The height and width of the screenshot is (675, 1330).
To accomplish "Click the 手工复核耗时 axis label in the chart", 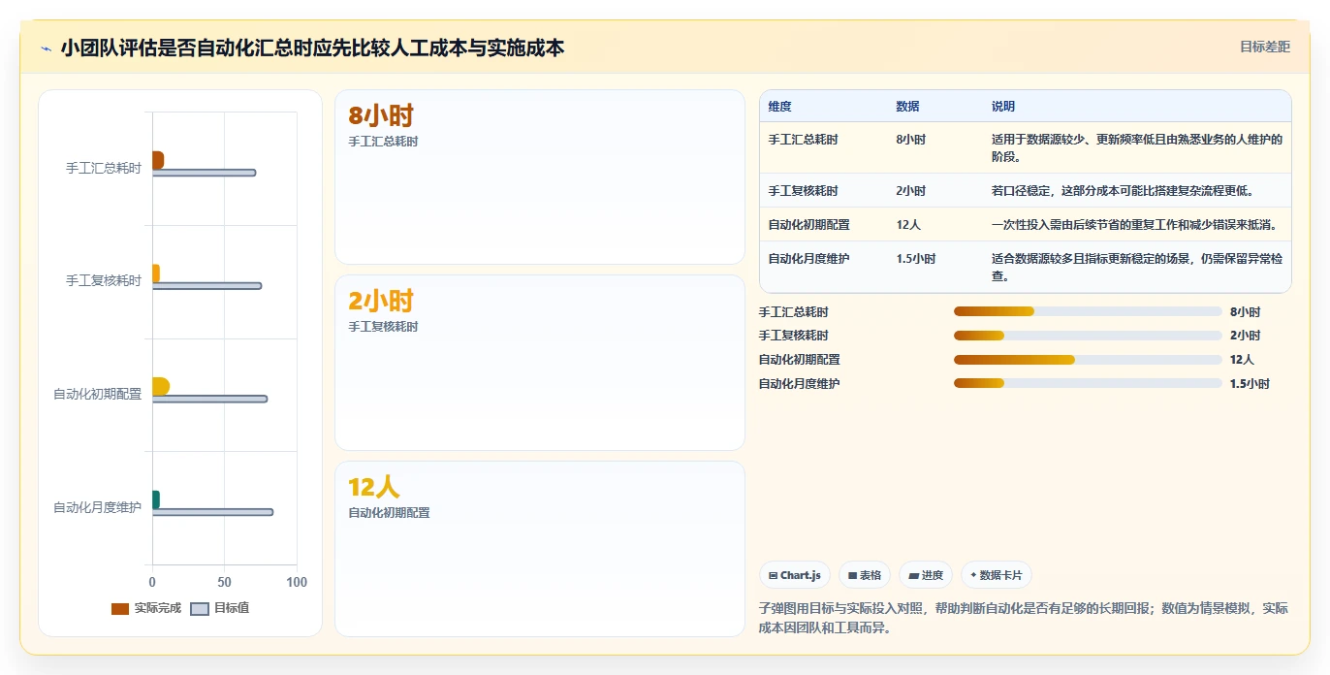I will point(104,281).
